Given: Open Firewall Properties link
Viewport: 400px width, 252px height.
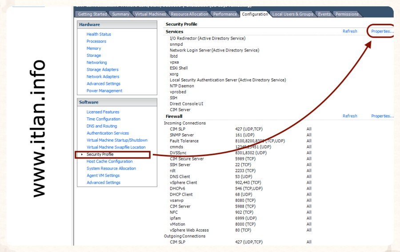Looking at the screenshot, I should coord(382,116).
